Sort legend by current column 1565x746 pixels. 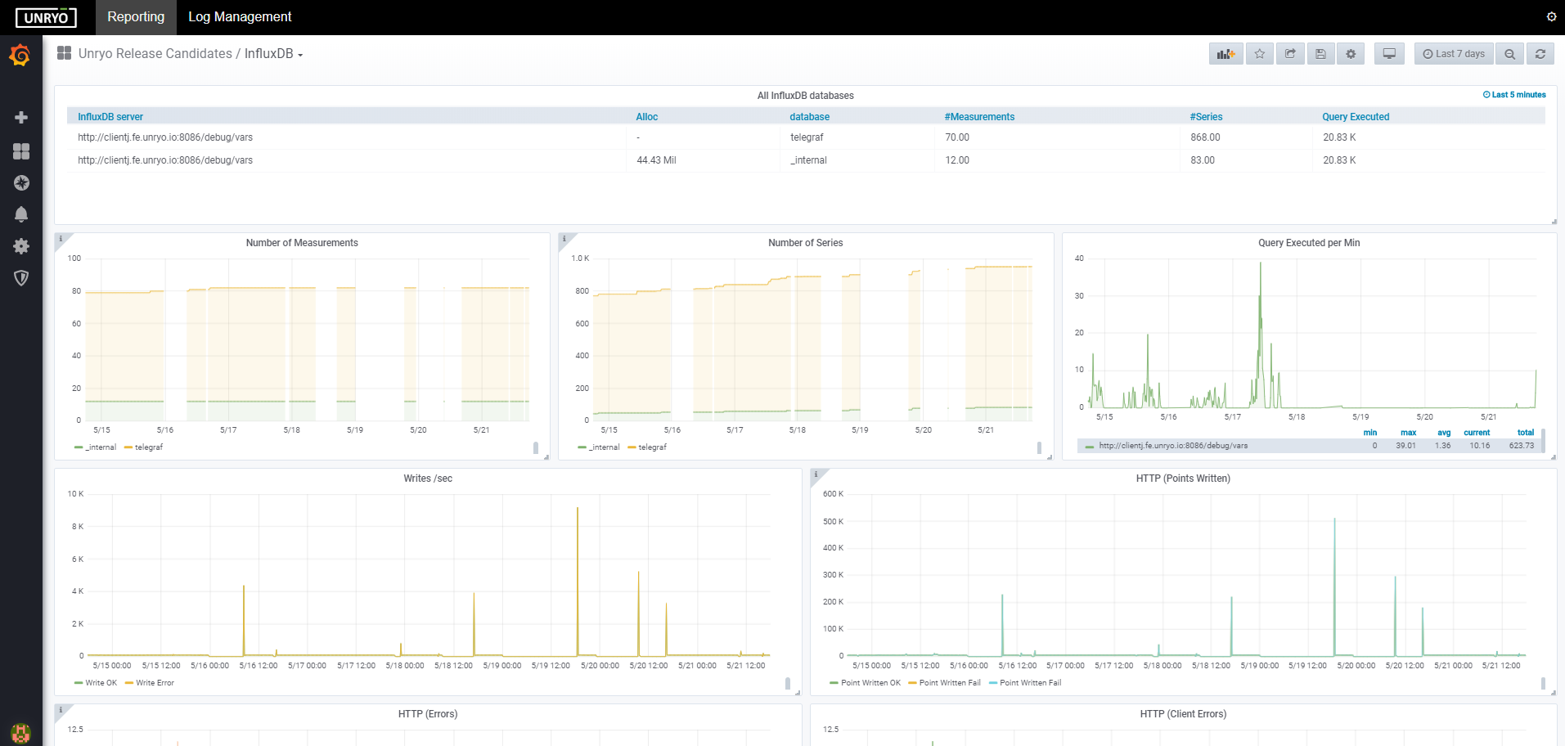pos(1477,433)
